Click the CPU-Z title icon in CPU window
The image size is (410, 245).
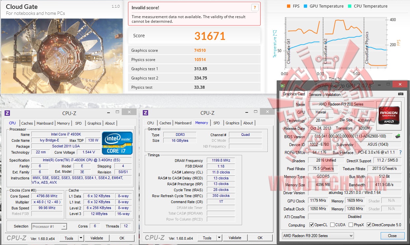coord(8,113)
